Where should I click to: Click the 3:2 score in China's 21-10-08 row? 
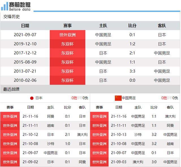(x=154, y=144)
